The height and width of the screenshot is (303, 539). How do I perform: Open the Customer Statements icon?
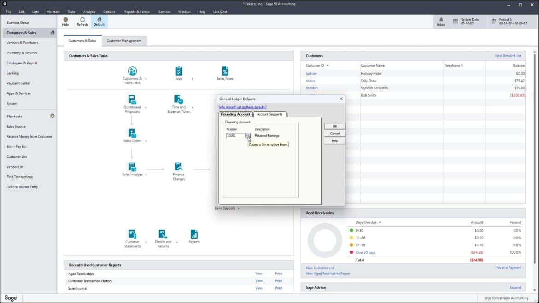tap(132, 234)
